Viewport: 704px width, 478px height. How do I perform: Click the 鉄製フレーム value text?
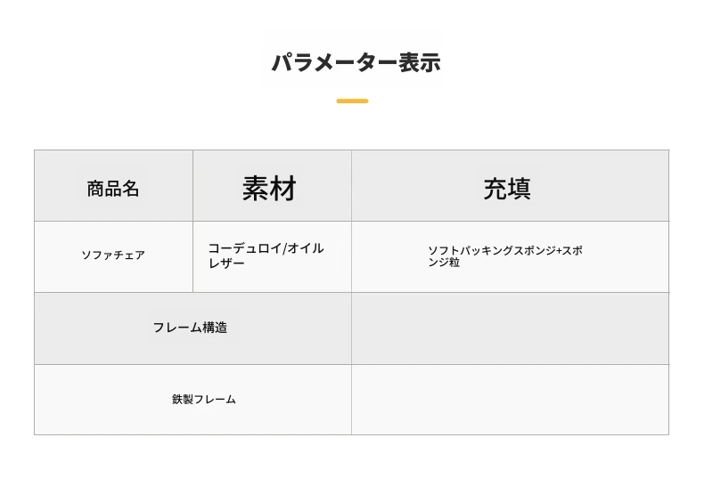(204, 399)
